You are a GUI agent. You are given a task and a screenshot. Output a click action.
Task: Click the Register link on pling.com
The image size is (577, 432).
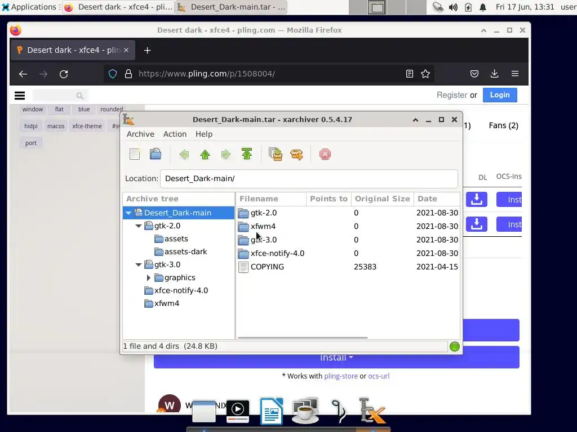point(452,95)
